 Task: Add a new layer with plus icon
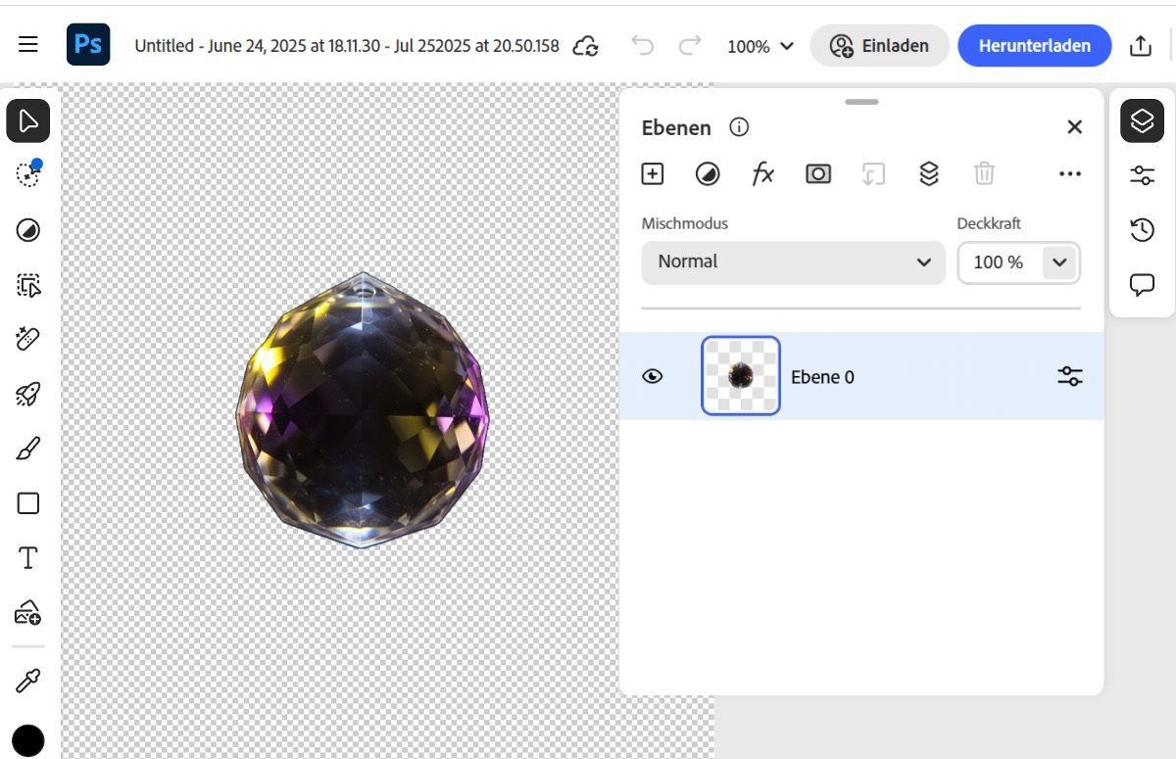653,173
